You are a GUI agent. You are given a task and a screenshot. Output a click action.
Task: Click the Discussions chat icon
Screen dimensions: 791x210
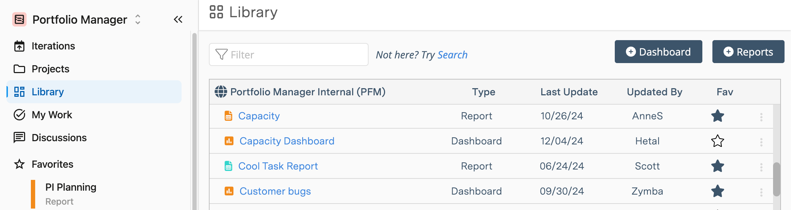tap(19, 138)
